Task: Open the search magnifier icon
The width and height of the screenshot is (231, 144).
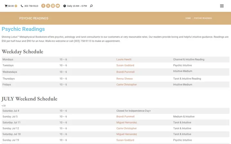Action: pos(91,6)
